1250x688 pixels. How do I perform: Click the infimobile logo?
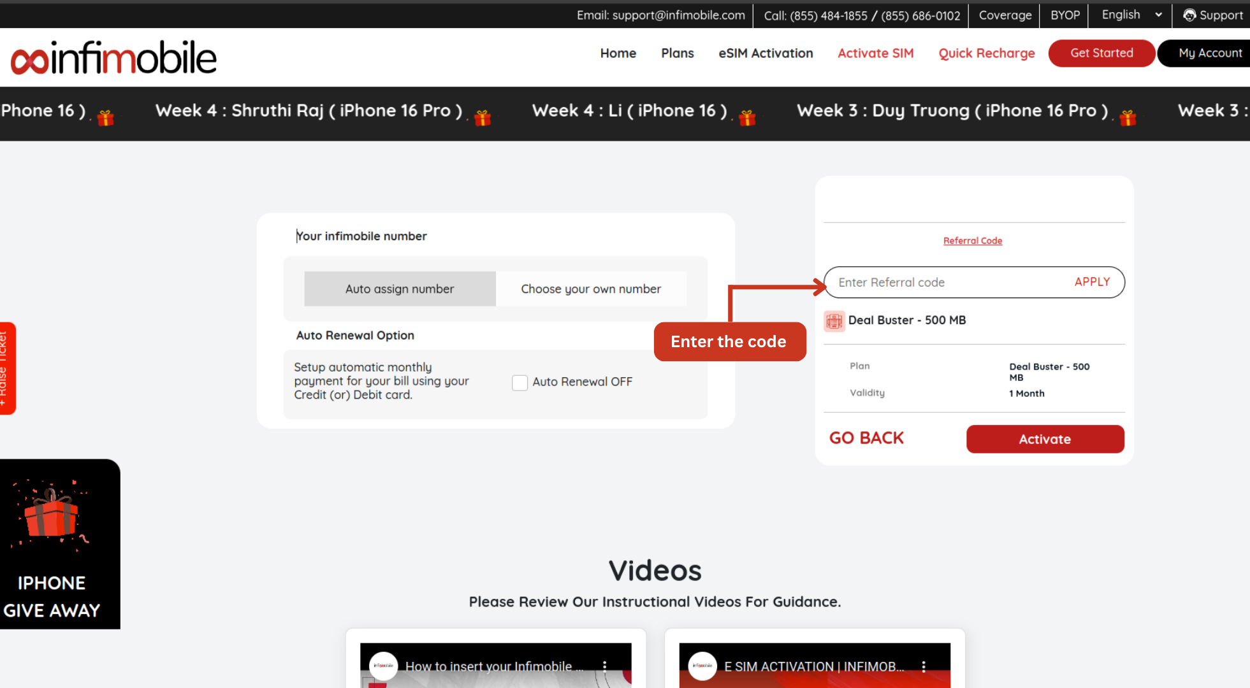click(x=113, y=58)
